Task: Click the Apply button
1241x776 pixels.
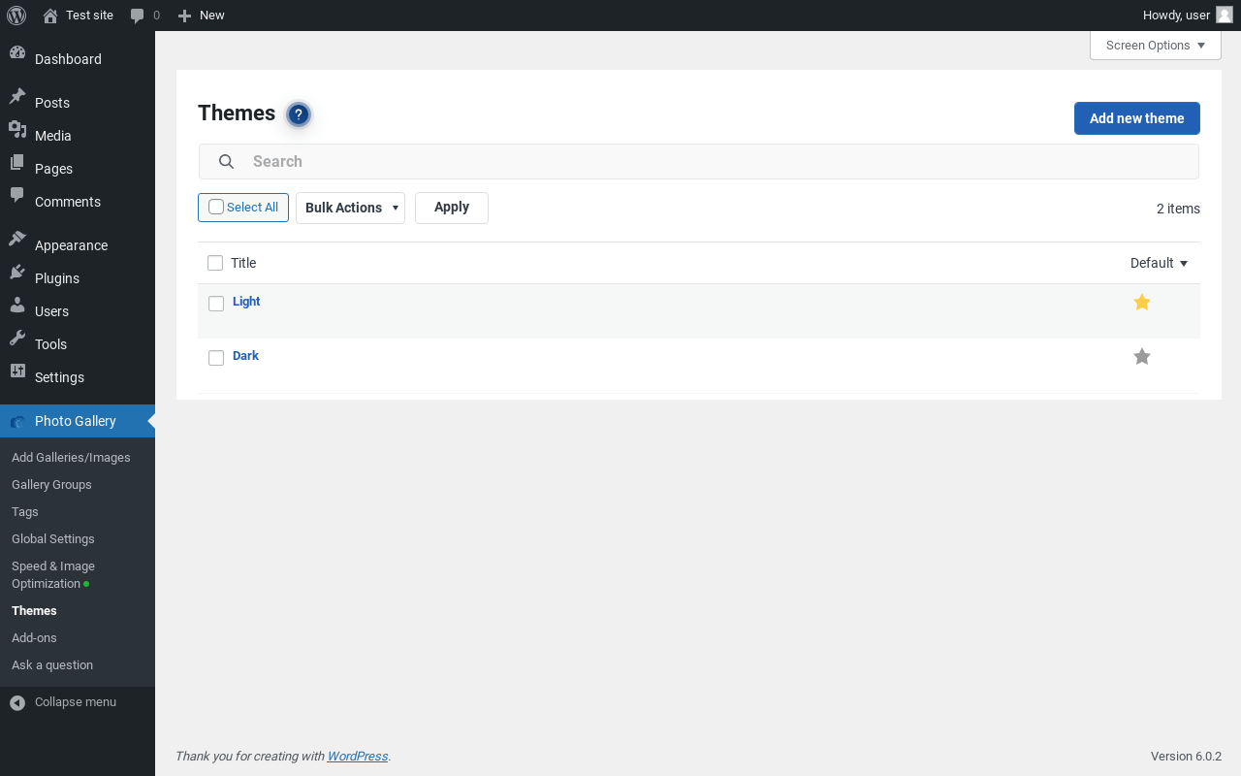Action: 452,208
